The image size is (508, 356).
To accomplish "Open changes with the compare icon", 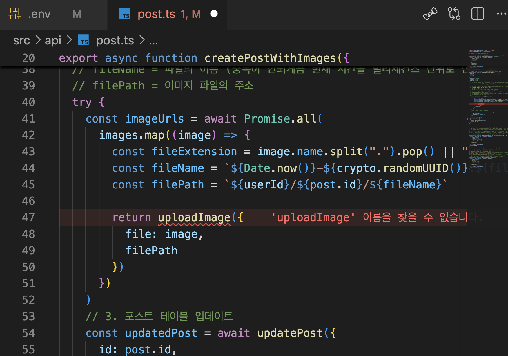I will pyautogui.click(x=454, y=14).
